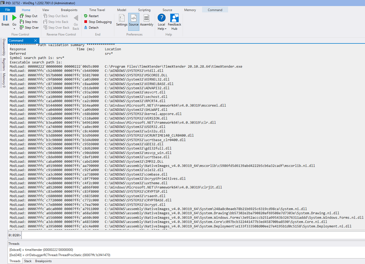Click the 'Symbol search path is: srv*' line
Viewport: 365px width, 264px height.
point(37,58)
